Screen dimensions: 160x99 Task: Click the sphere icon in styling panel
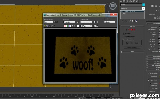point(153,6)
